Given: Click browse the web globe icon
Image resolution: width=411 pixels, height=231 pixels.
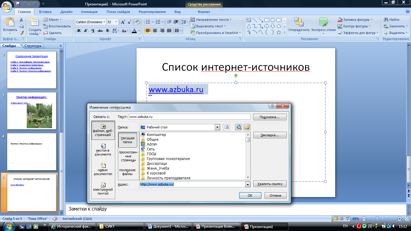Looking at the screenshot, I should tap(239, 127).
